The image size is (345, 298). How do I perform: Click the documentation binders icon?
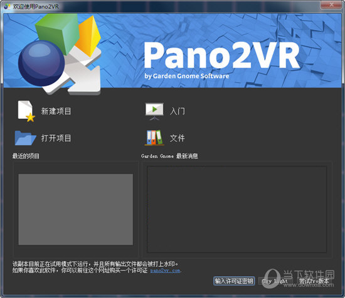point(154,138)
